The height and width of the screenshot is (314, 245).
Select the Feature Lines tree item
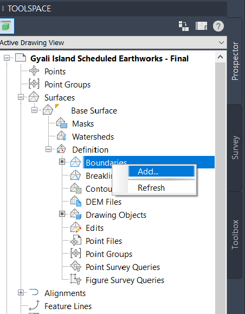click(68, 306)
